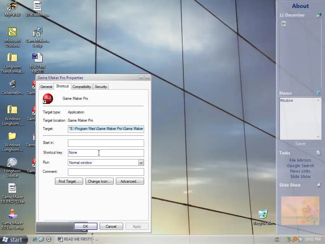Click the Find Target... button
The height and width of the screenshot is (244, 325).
69,181
